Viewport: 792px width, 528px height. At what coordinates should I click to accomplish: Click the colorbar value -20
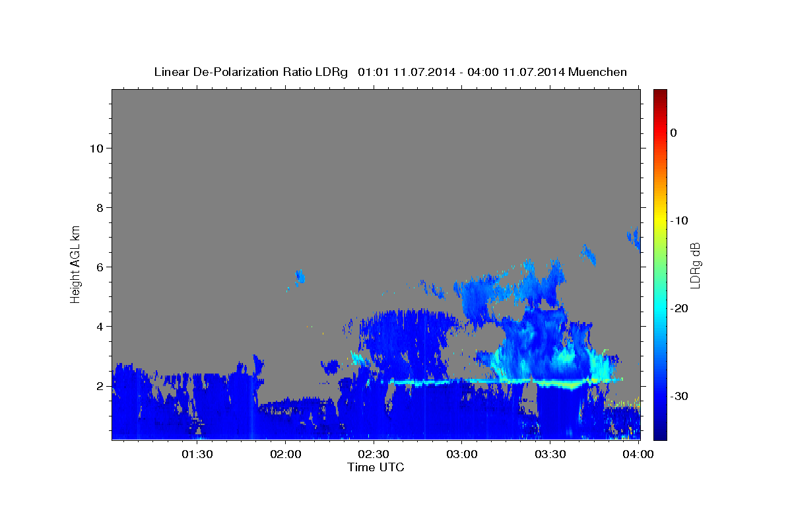pyautogui.click(x=680, y=308)
